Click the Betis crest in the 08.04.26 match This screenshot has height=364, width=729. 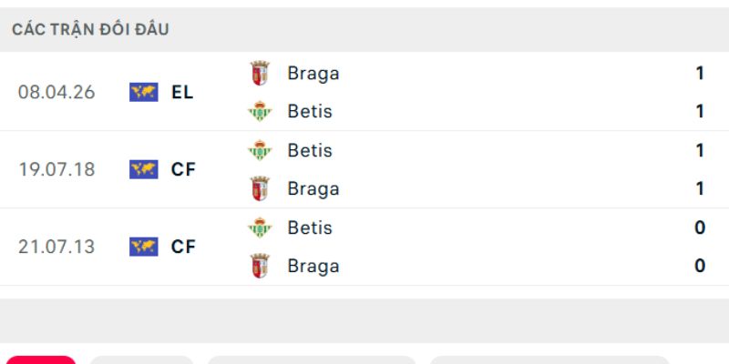point(261,112)
